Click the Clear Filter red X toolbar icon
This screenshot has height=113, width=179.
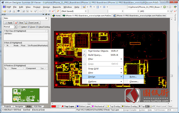tap(53, 11)
